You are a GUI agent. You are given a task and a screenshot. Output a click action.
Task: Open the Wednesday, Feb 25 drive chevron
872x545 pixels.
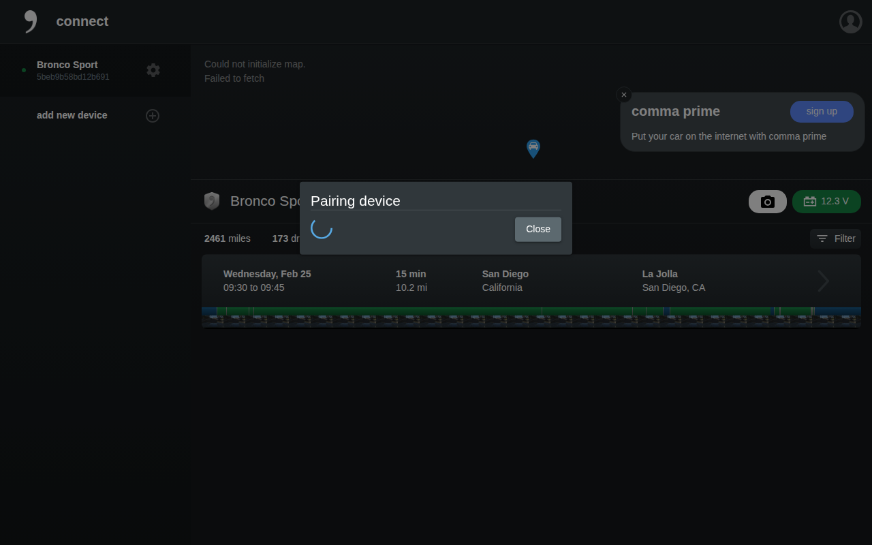point(824,281)
